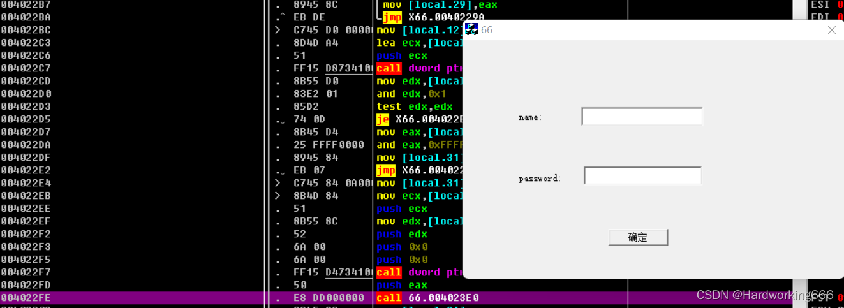Select address row 004022FE
This screenshot has height=308, width=844.
pos(26,298)
